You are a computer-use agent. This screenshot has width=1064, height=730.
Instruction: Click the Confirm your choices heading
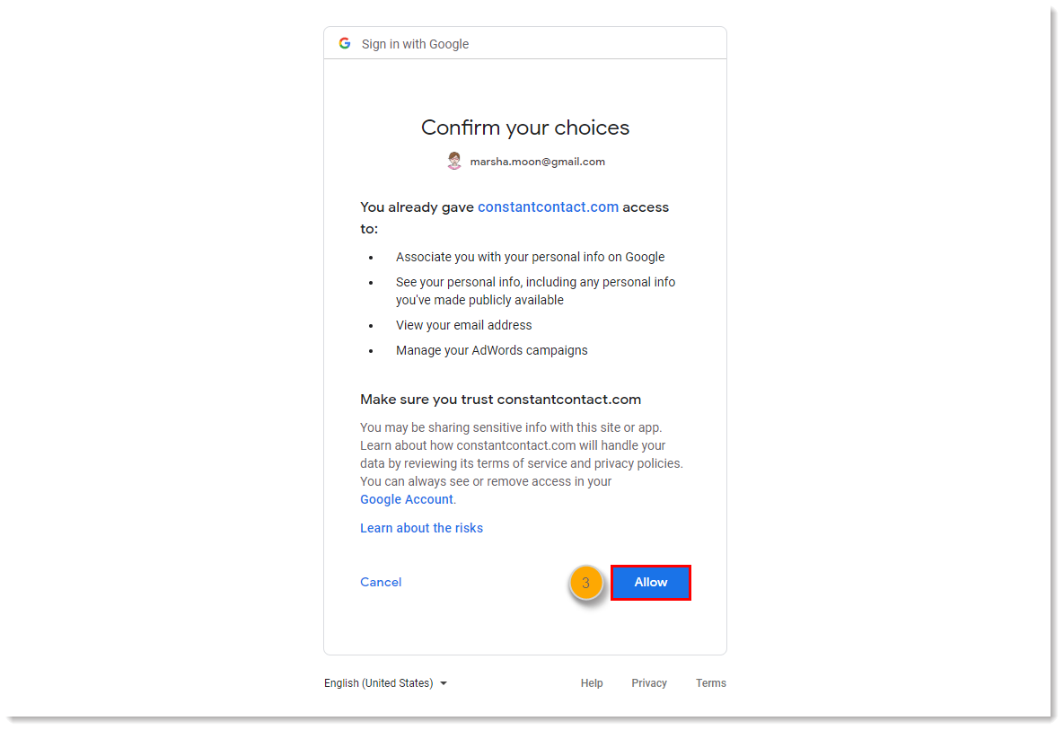click(525, 128)
